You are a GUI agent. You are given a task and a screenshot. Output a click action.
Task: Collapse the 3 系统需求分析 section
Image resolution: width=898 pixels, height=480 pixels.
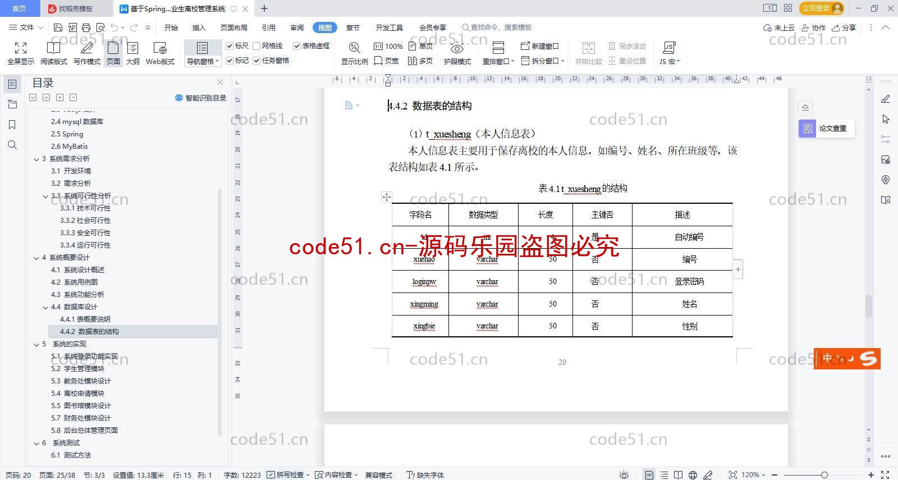pyautogui.click(x=36, y=159)
